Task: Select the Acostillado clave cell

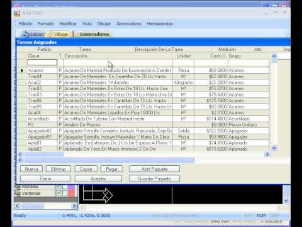Action: pyautogui.click(x=42, y=119)
